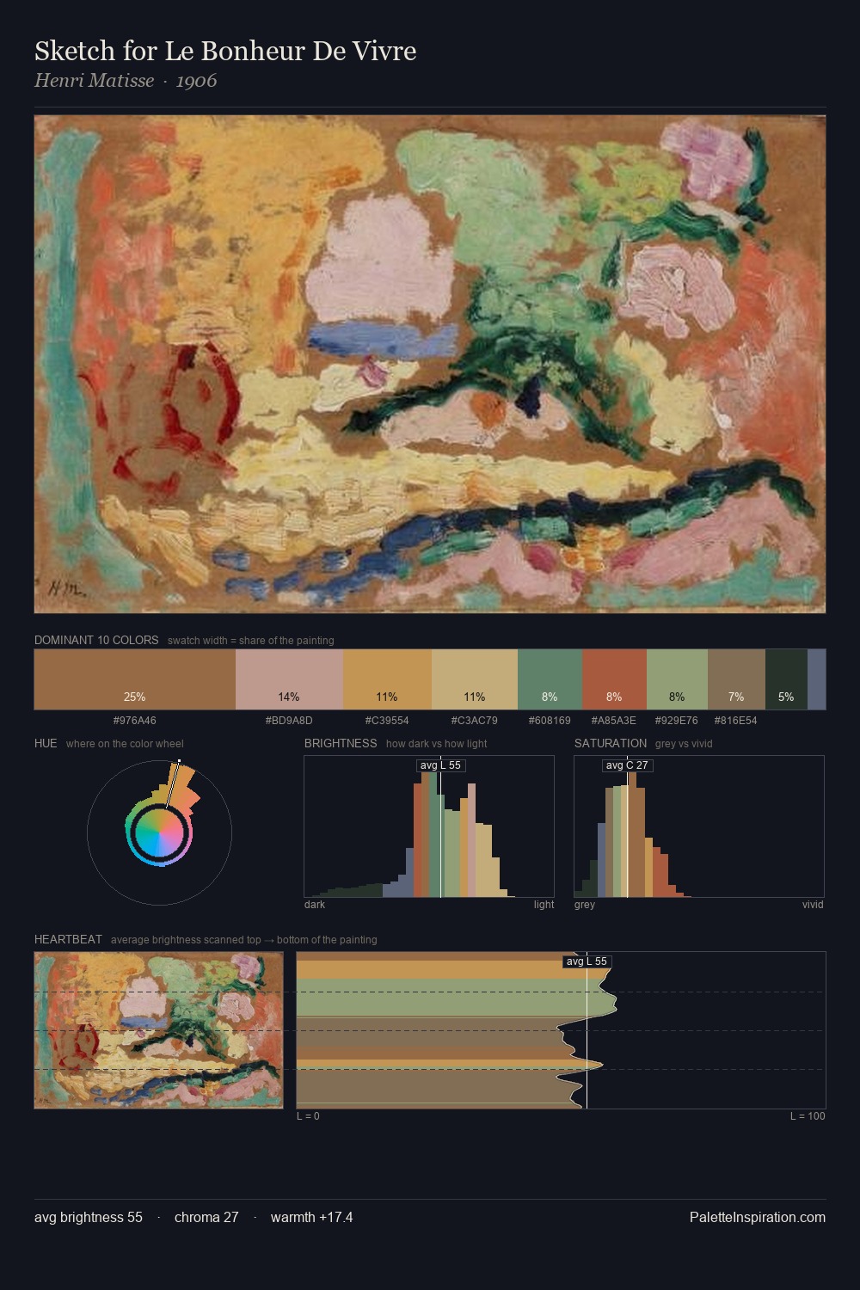Viewport: 860px width, 1290px height.
Task: Click the title 'Sketch for Le Bonheur De Vivre'
Action: point(225,51)
